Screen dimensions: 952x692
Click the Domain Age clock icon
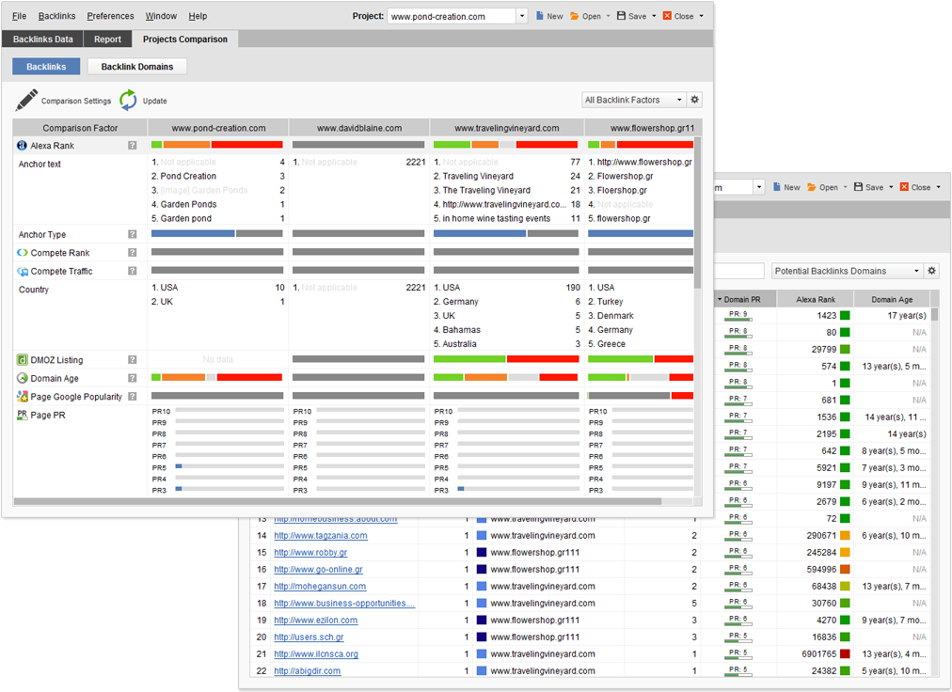(x=23, y=378)
